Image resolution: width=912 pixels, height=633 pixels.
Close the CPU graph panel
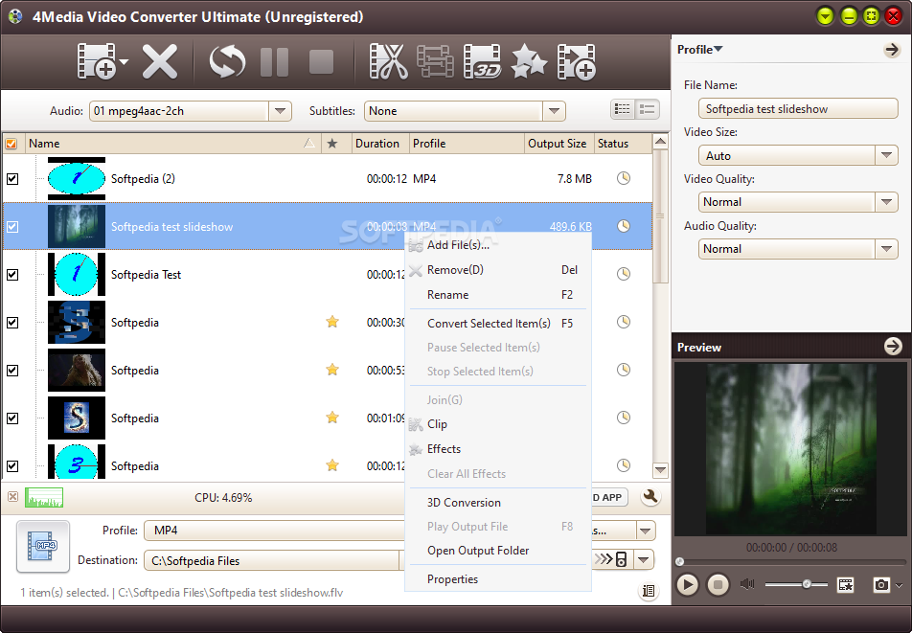coord(12,497)
